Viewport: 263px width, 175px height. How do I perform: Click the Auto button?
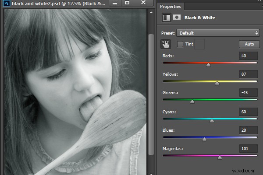[x=249, y=44]
